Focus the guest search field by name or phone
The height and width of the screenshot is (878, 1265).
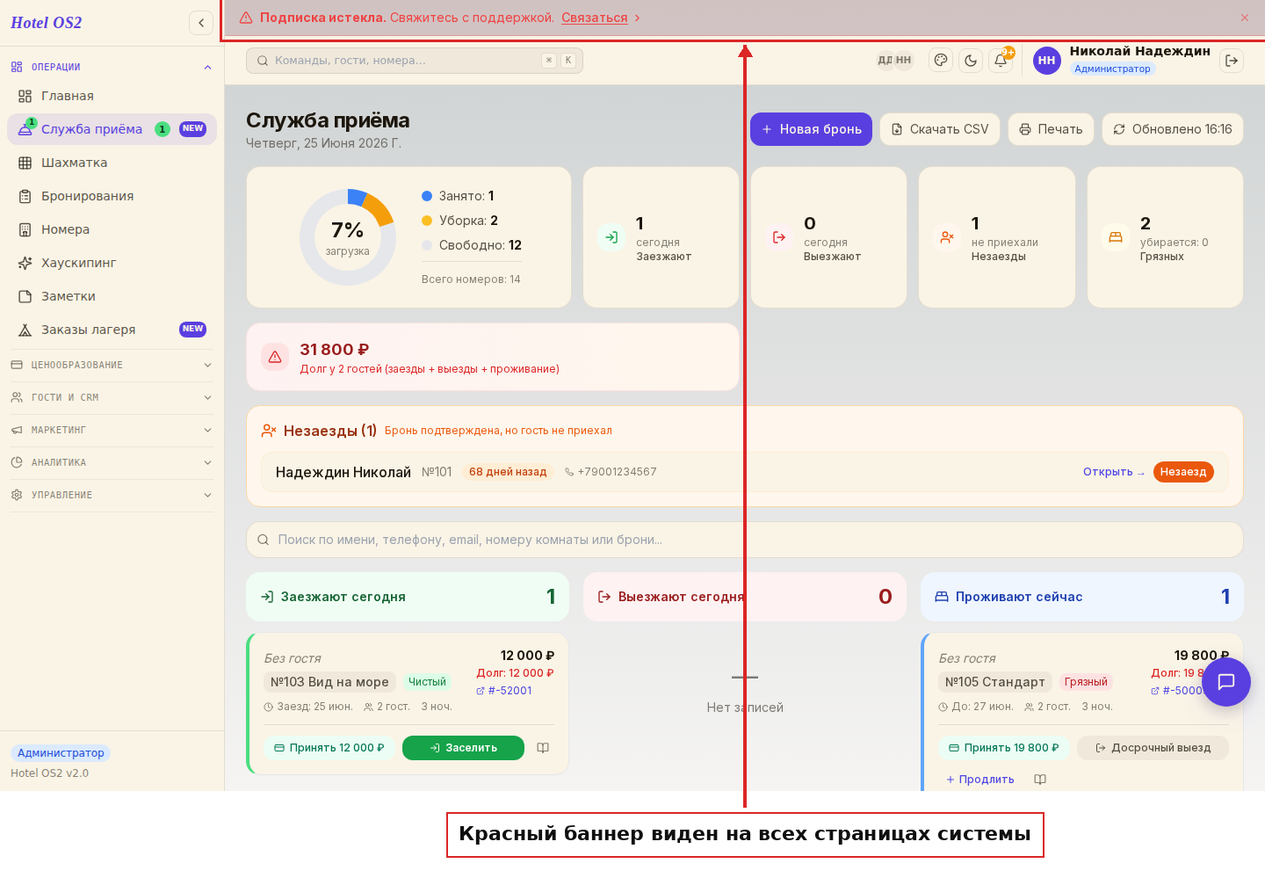click(745, 540)
